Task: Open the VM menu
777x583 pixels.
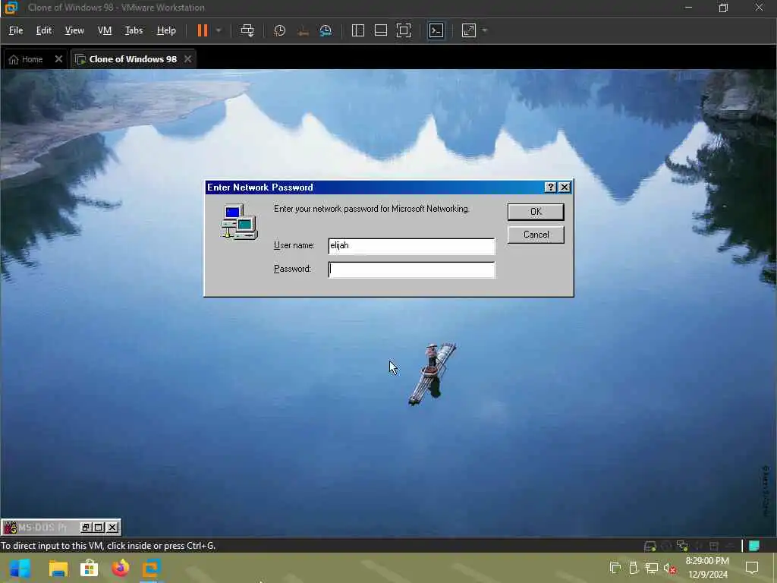Action: 105,30
